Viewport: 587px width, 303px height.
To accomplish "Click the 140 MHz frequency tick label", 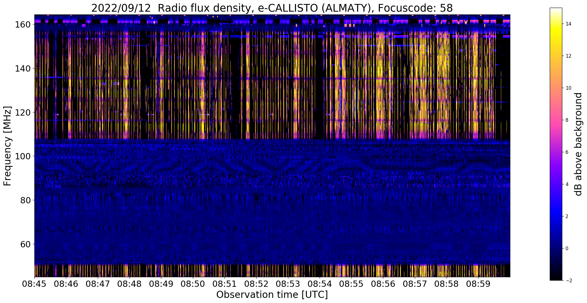I will pos(23,68).
